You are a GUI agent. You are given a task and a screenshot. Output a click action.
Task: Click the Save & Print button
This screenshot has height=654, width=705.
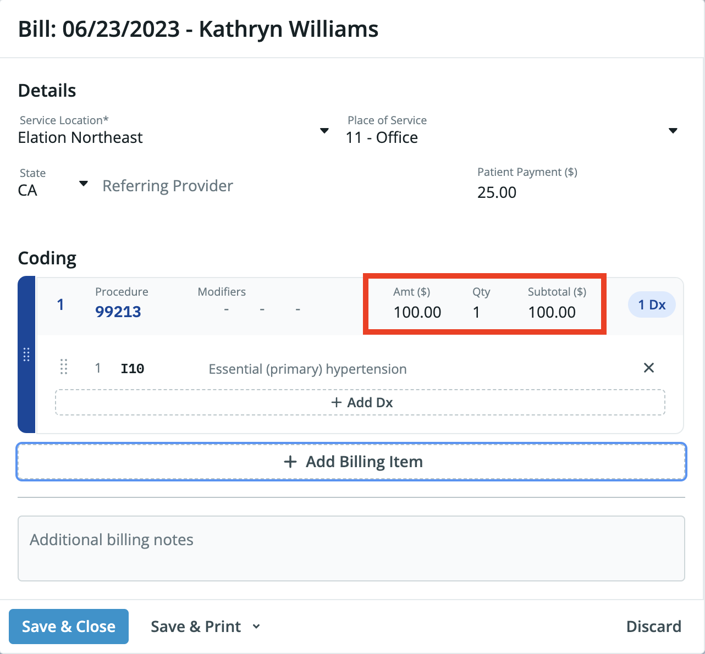click(195, 626)
